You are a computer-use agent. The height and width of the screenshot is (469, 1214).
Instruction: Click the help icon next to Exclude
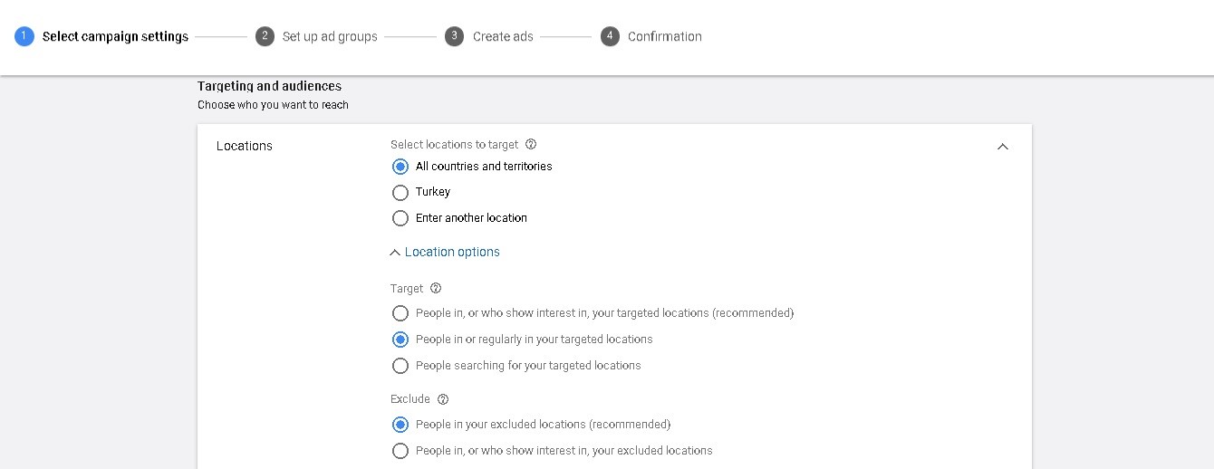click(x=443, y=398)
